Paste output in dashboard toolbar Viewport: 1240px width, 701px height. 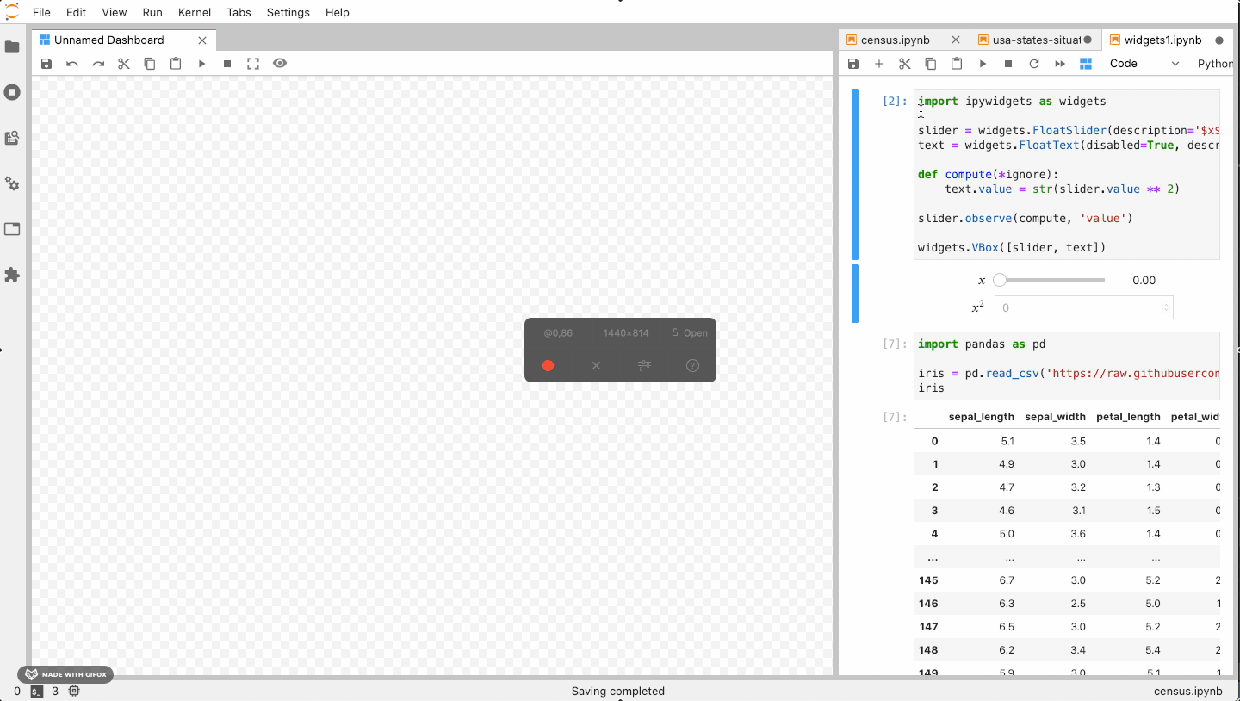click(x=176, y=64)
